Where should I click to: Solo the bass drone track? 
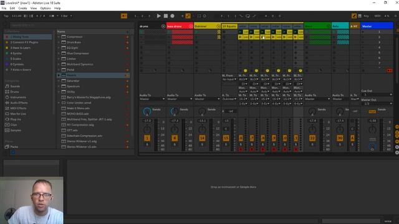pos(175,144)
